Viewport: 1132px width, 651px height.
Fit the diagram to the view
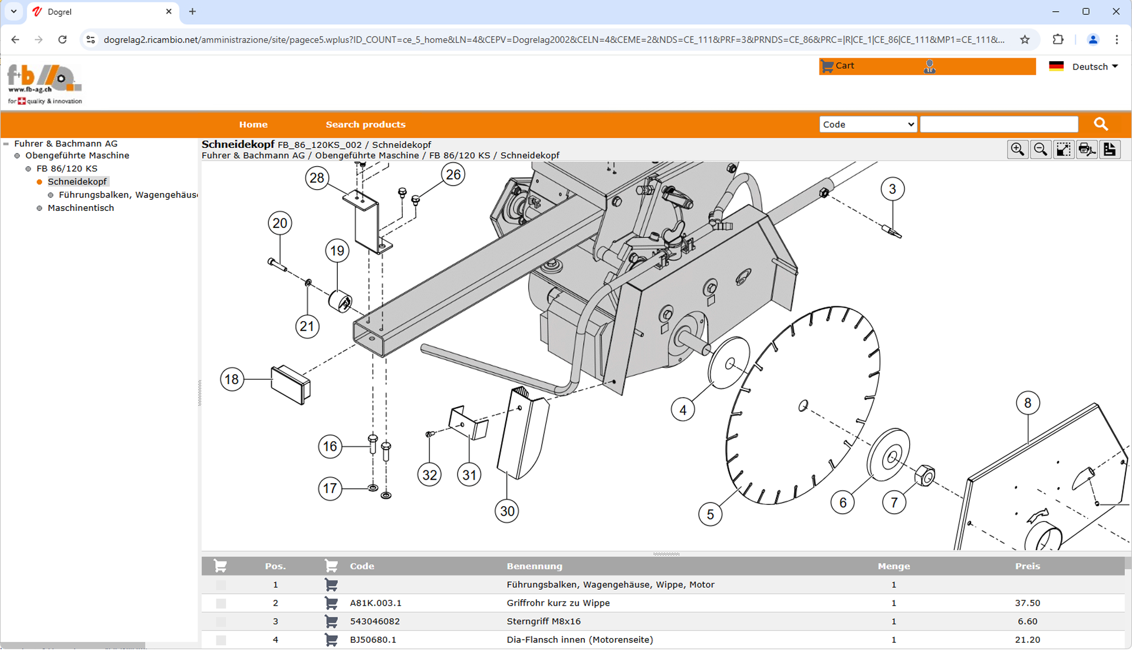(1064, 150)
